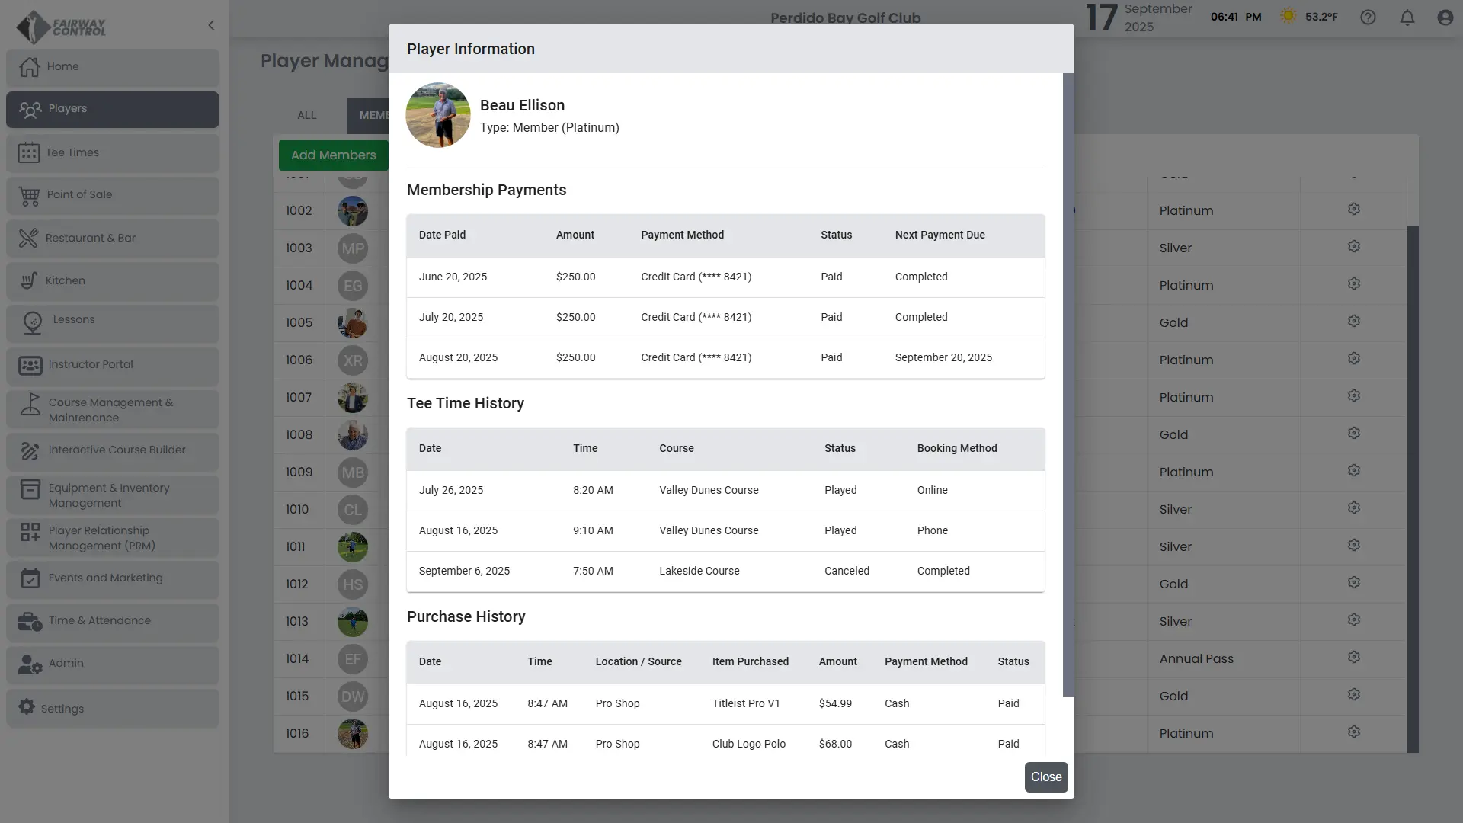Click the notifications bell icon
This screenshot has width=1463, height=823.
[x=1407, y=18]
